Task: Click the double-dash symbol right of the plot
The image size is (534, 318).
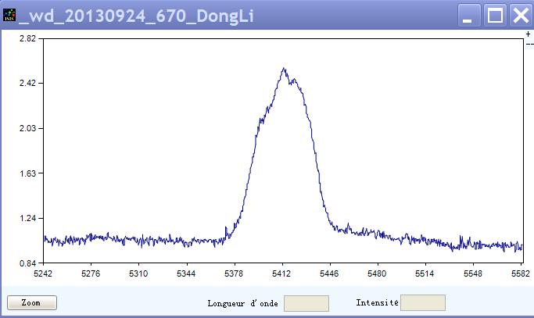Action: click(x=529, y=45)
